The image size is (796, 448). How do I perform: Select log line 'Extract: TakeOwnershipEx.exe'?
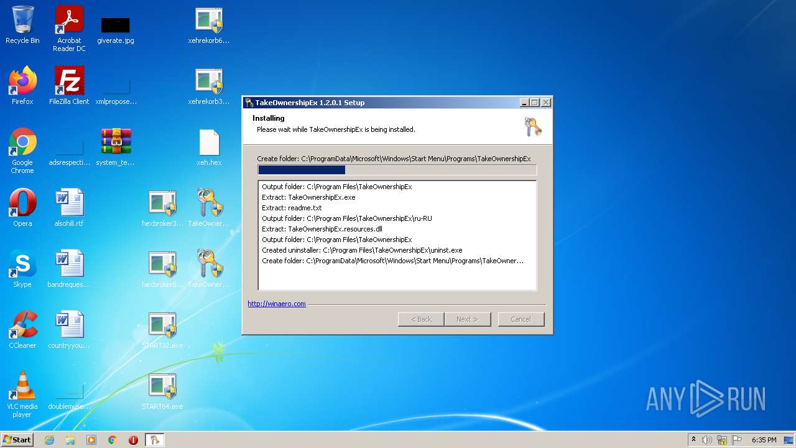[x=308, y=197]
